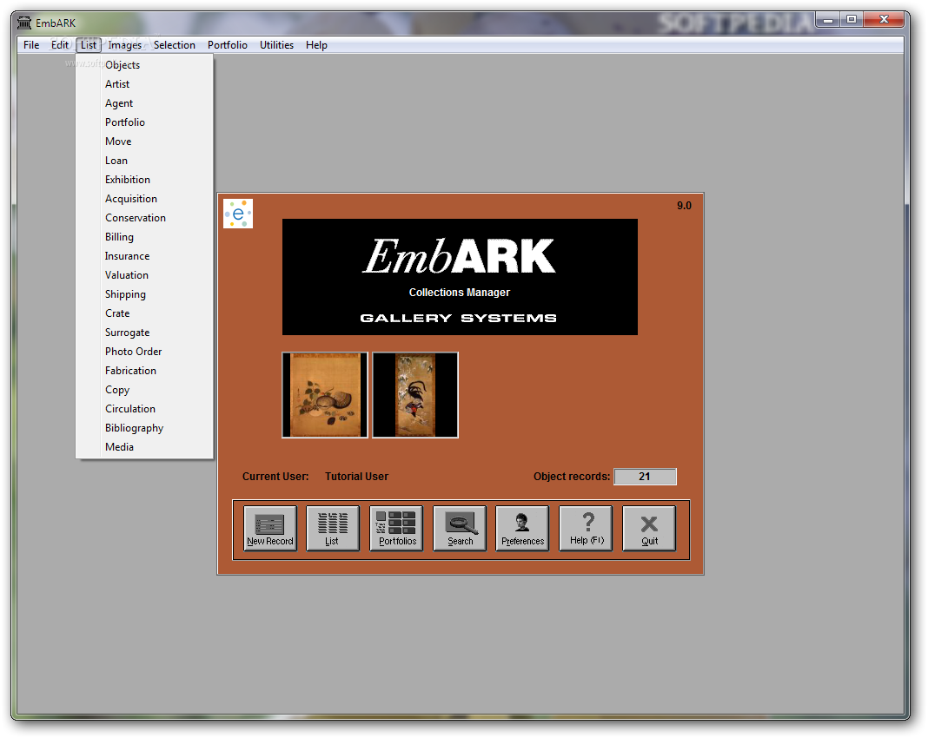Open the Selection menu
Screen dimensions: 928x738
(175, 45)
